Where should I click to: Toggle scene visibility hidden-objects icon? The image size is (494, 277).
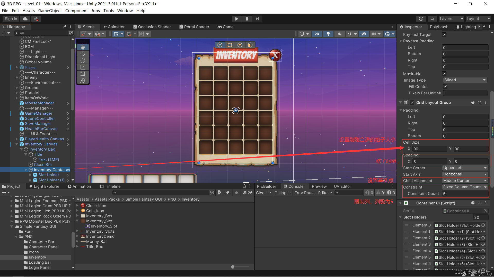364,34
